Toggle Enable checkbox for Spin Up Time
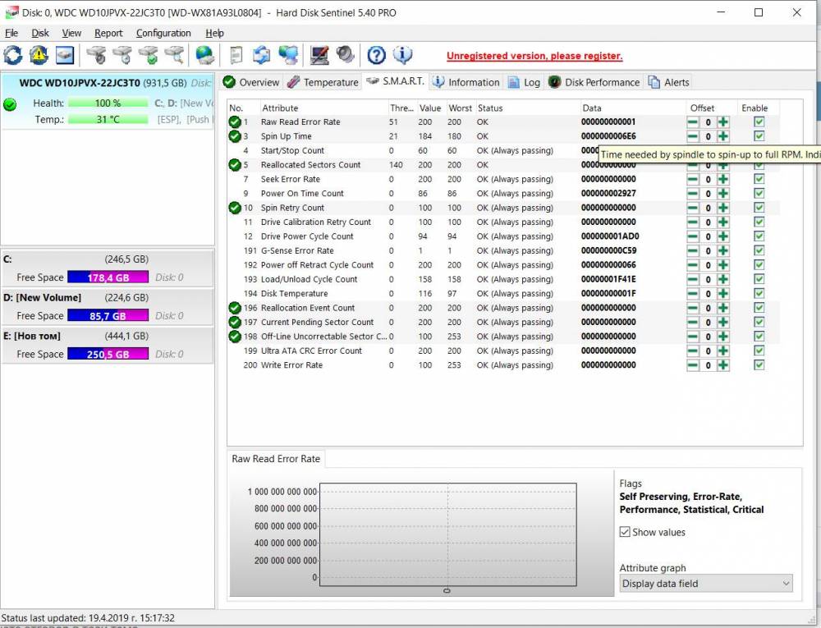This screenshot has height=628, width=821. coord(759,136)
